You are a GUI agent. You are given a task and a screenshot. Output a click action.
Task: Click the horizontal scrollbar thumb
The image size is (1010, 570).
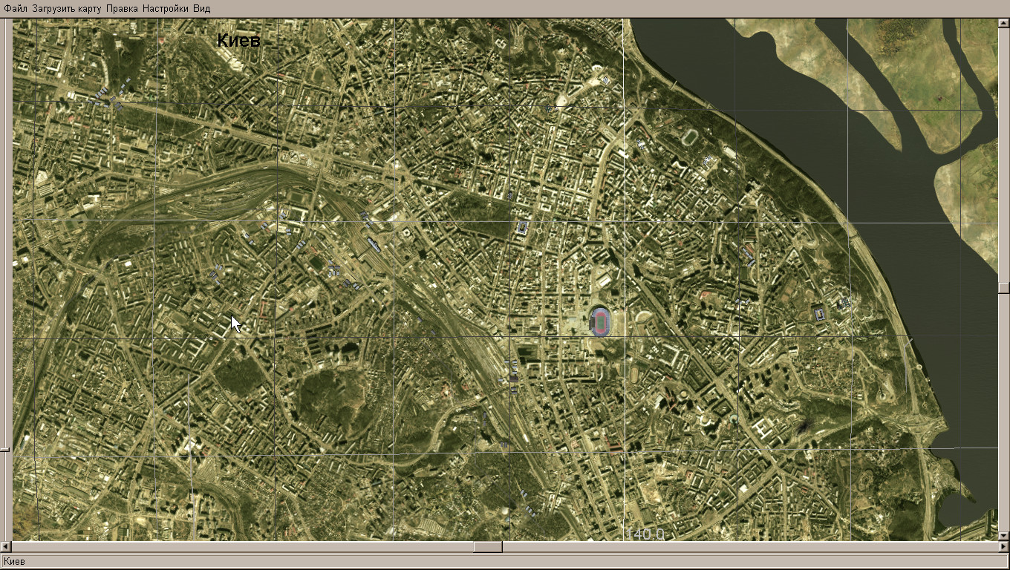pyautogui.click(x=487, y=547)
